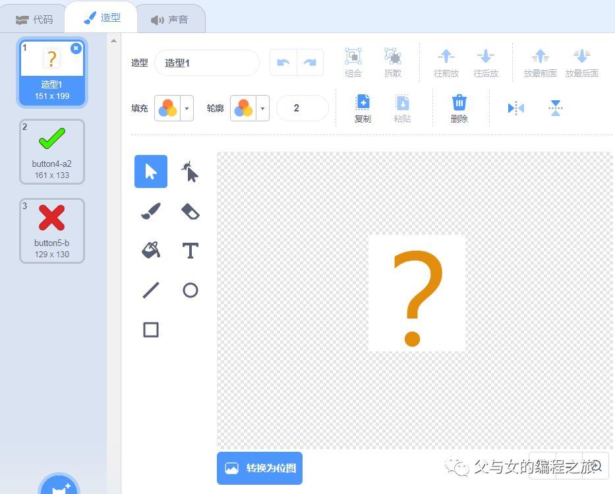This screenshot has width=615, height=494.
Task: Select the Rectangle tool
Action: [x=150, y=330]
